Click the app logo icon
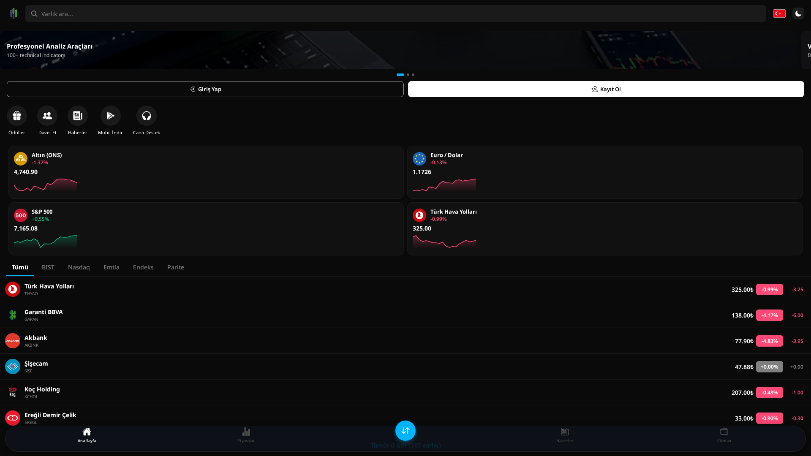The height and width of the screenshot is (456, 811). click(x=14, y=14)
